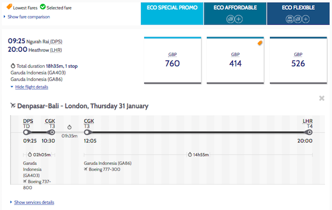Click the plus icon under Eco Flexible
332x210 pixels.
(305, 19)
